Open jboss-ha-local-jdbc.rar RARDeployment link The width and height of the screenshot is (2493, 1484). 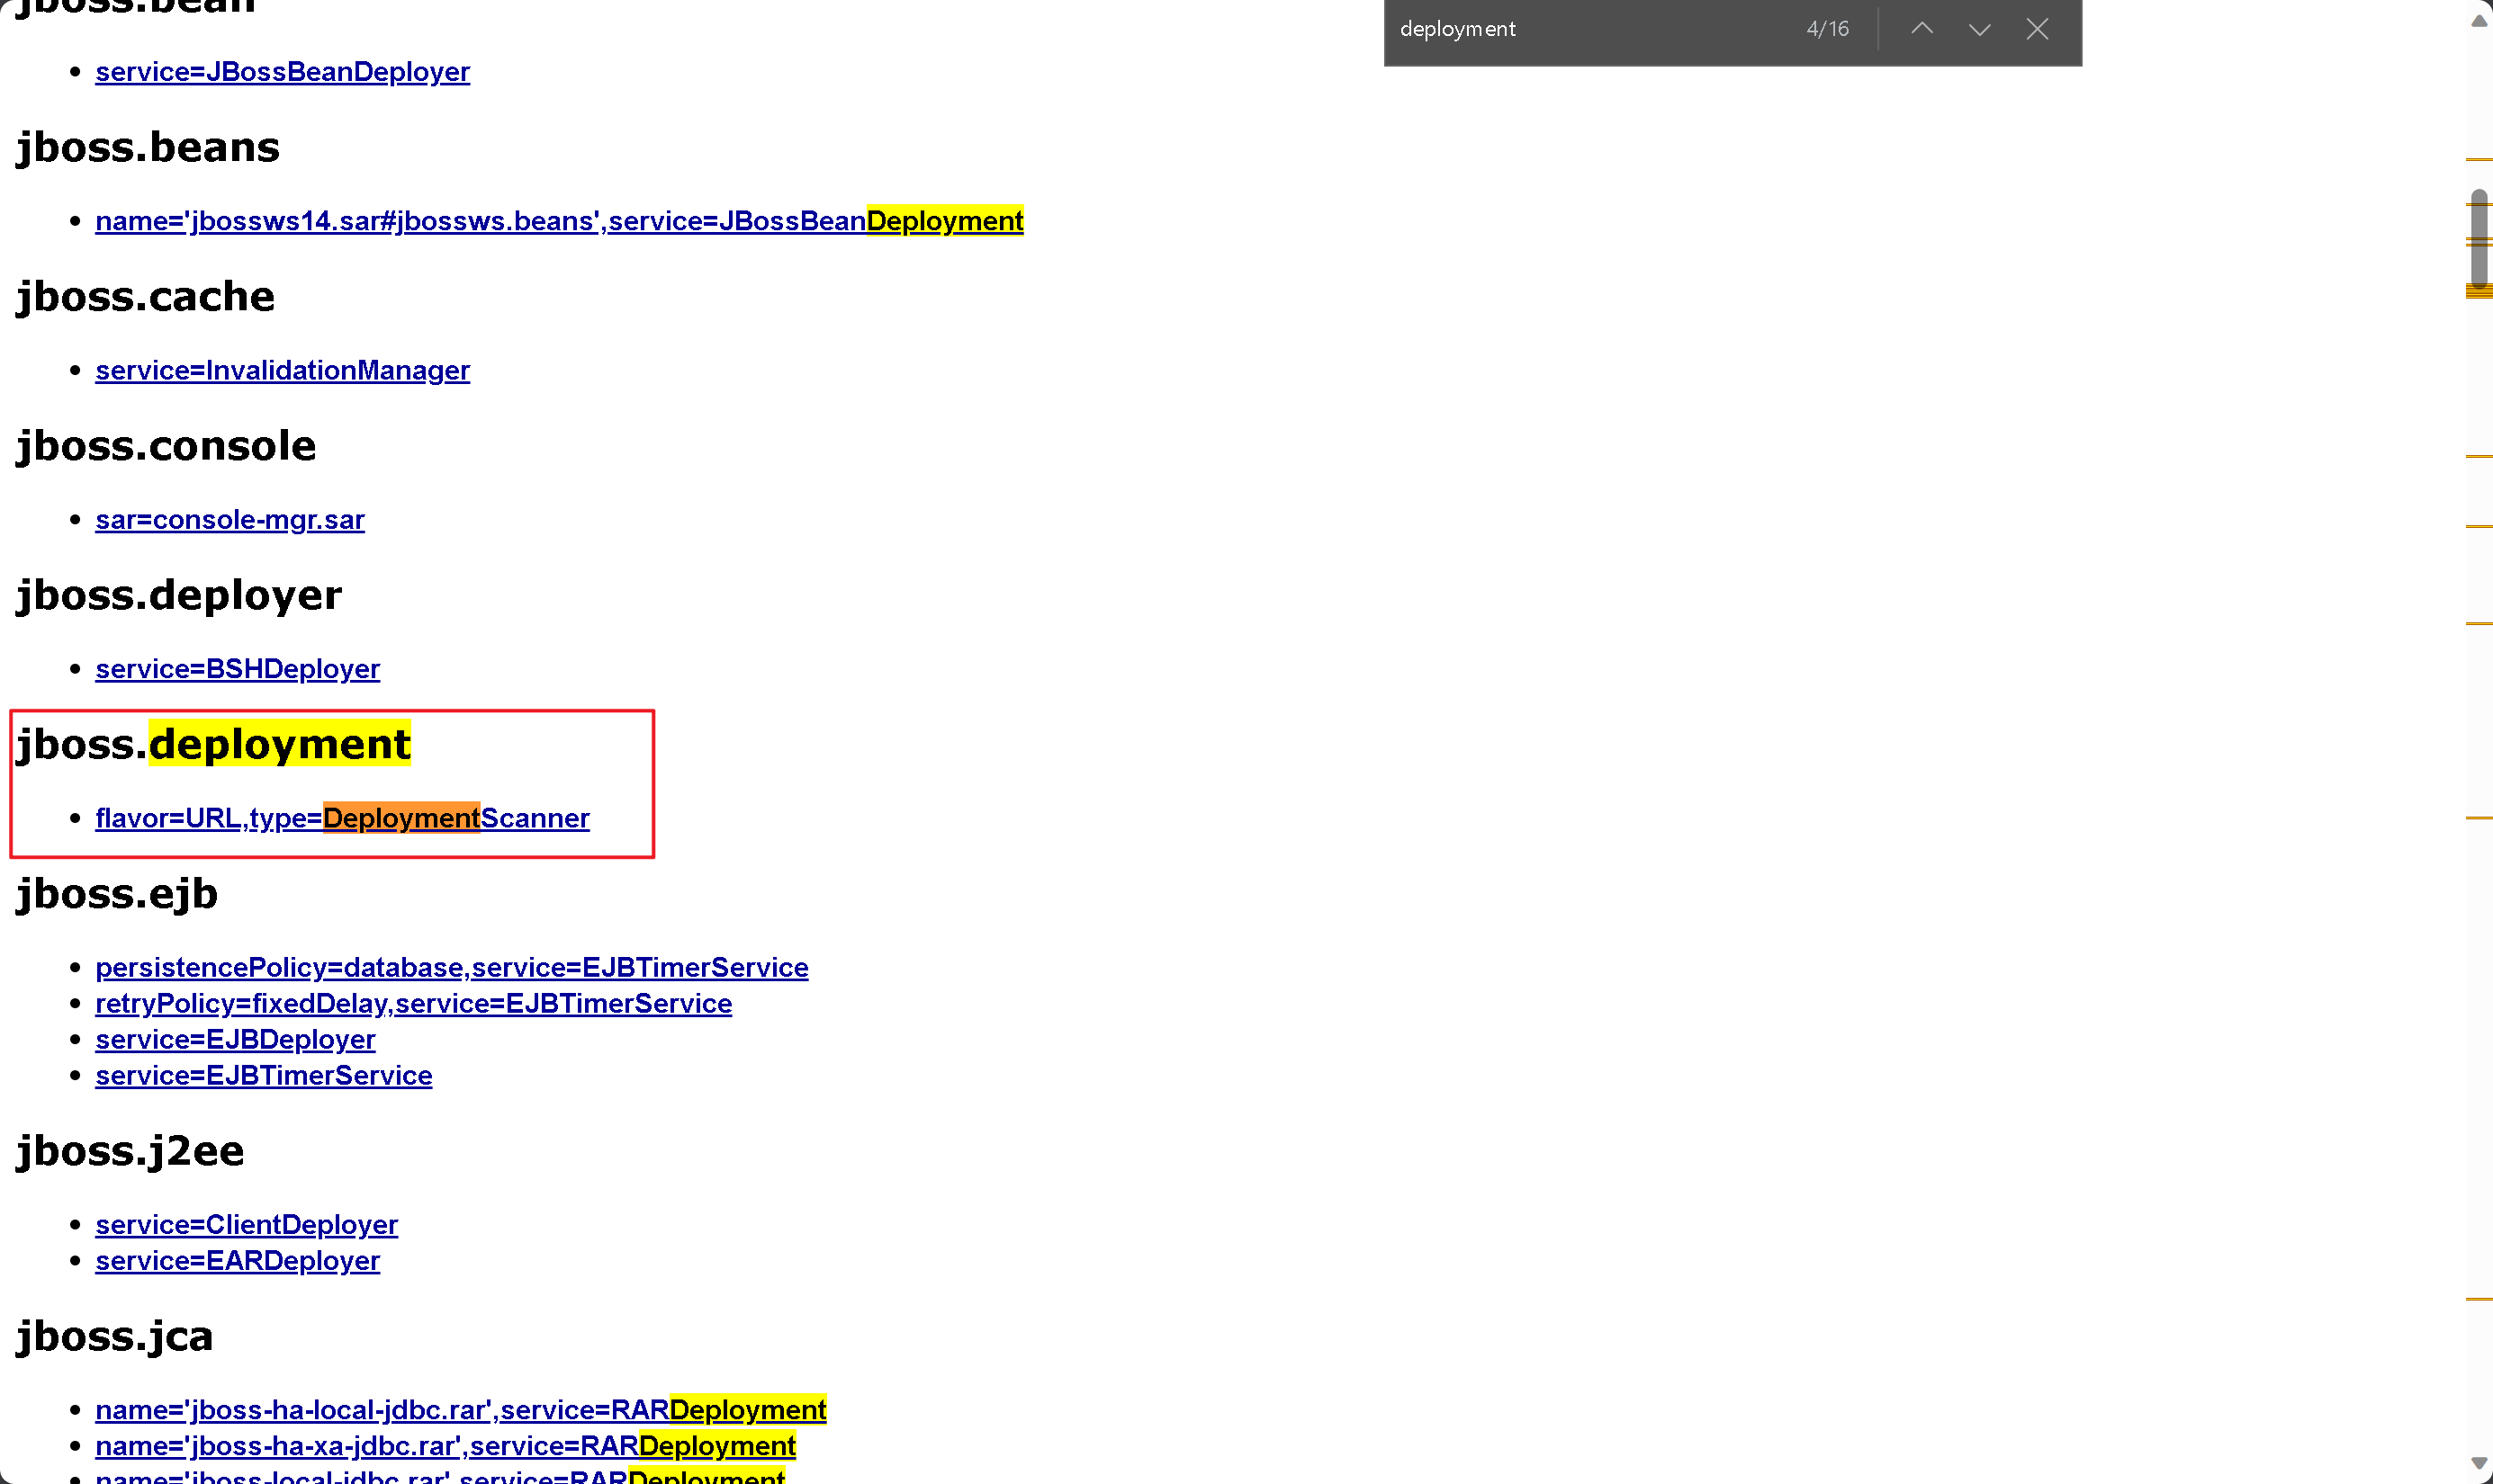coord(460,1409)
